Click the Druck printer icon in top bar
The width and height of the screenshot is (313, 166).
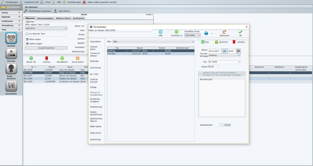click(42, 2)
